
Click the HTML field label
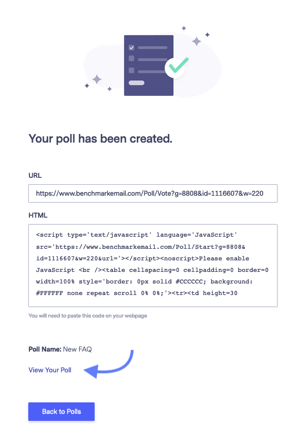pyautogui.click(x=38, y=215)
